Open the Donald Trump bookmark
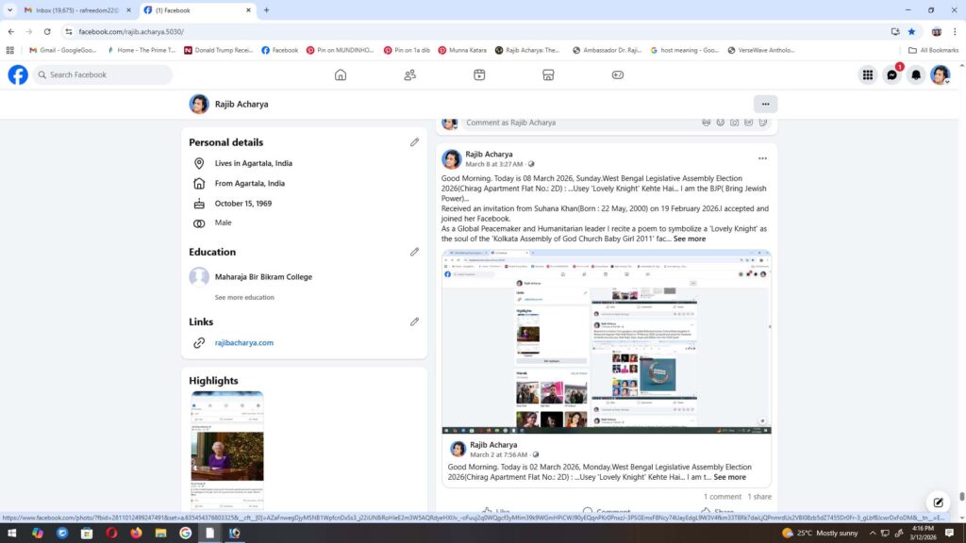 click(218, 50)
